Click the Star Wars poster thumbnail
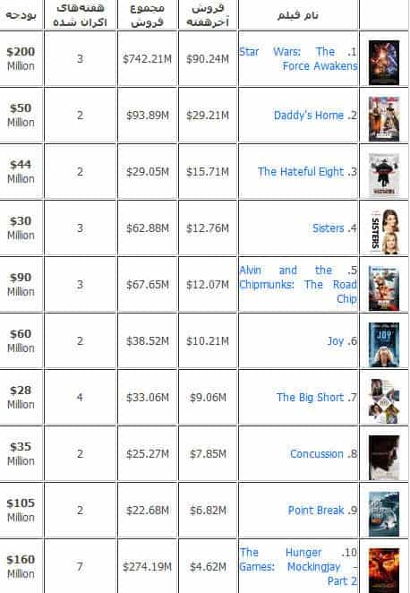410x593 pixels. 384,63
